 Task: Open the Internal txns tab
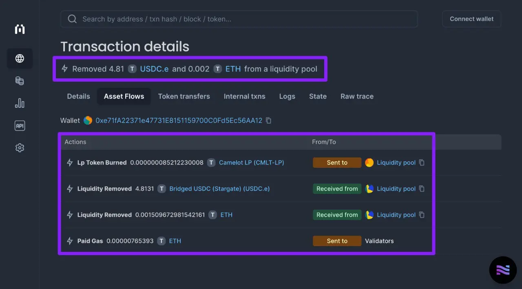pos(244,96)
